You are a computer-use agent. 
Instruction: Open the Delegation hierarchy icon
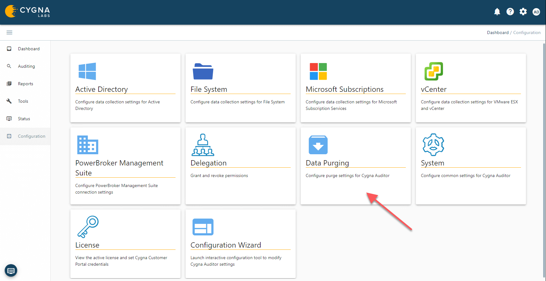pos(203,145)
